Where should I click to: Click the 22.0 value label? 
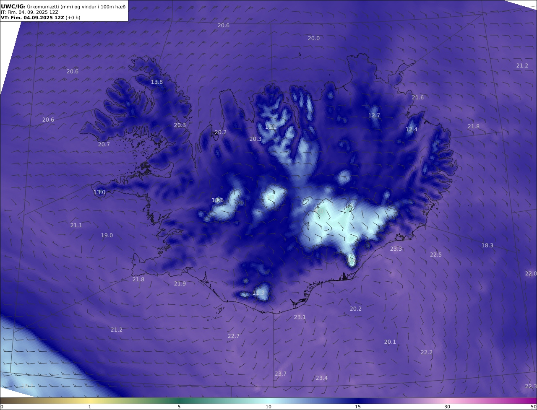(531, 274)
